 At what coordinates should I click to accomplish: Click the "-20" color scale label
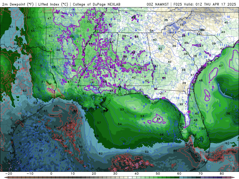click(x=9, y=174)
